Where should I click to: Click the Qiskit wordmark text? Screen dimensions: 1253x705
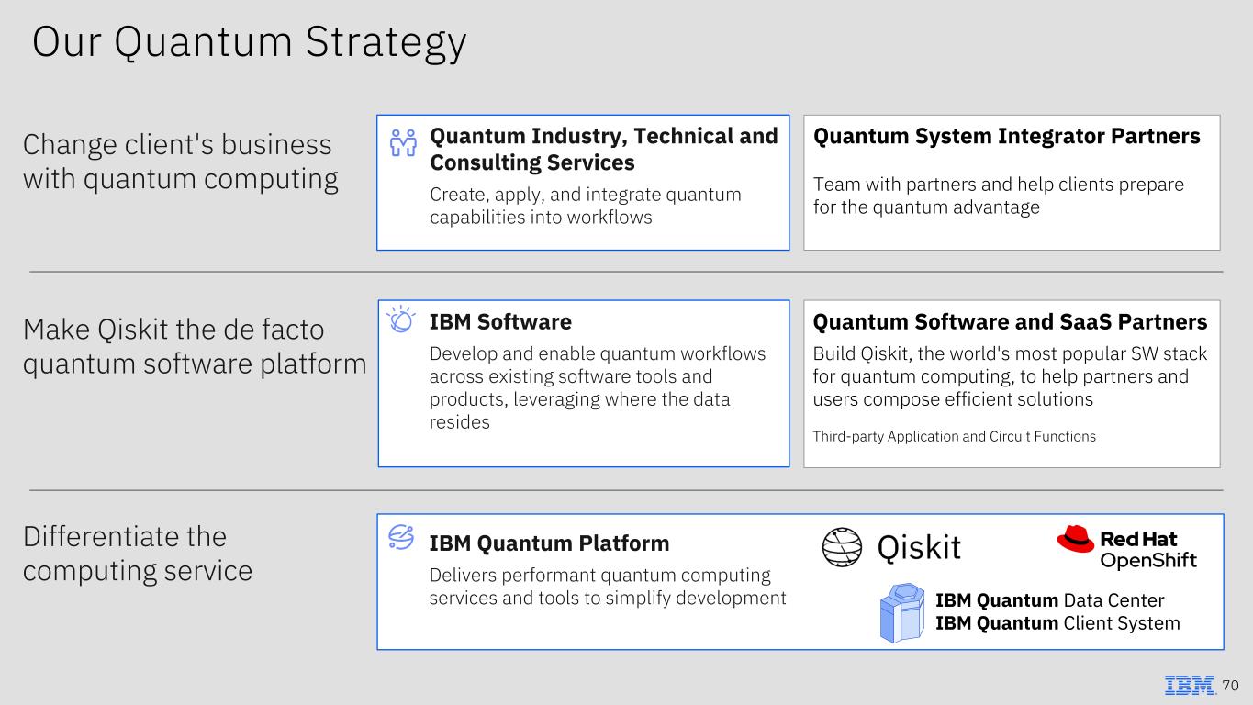(919, 548)
